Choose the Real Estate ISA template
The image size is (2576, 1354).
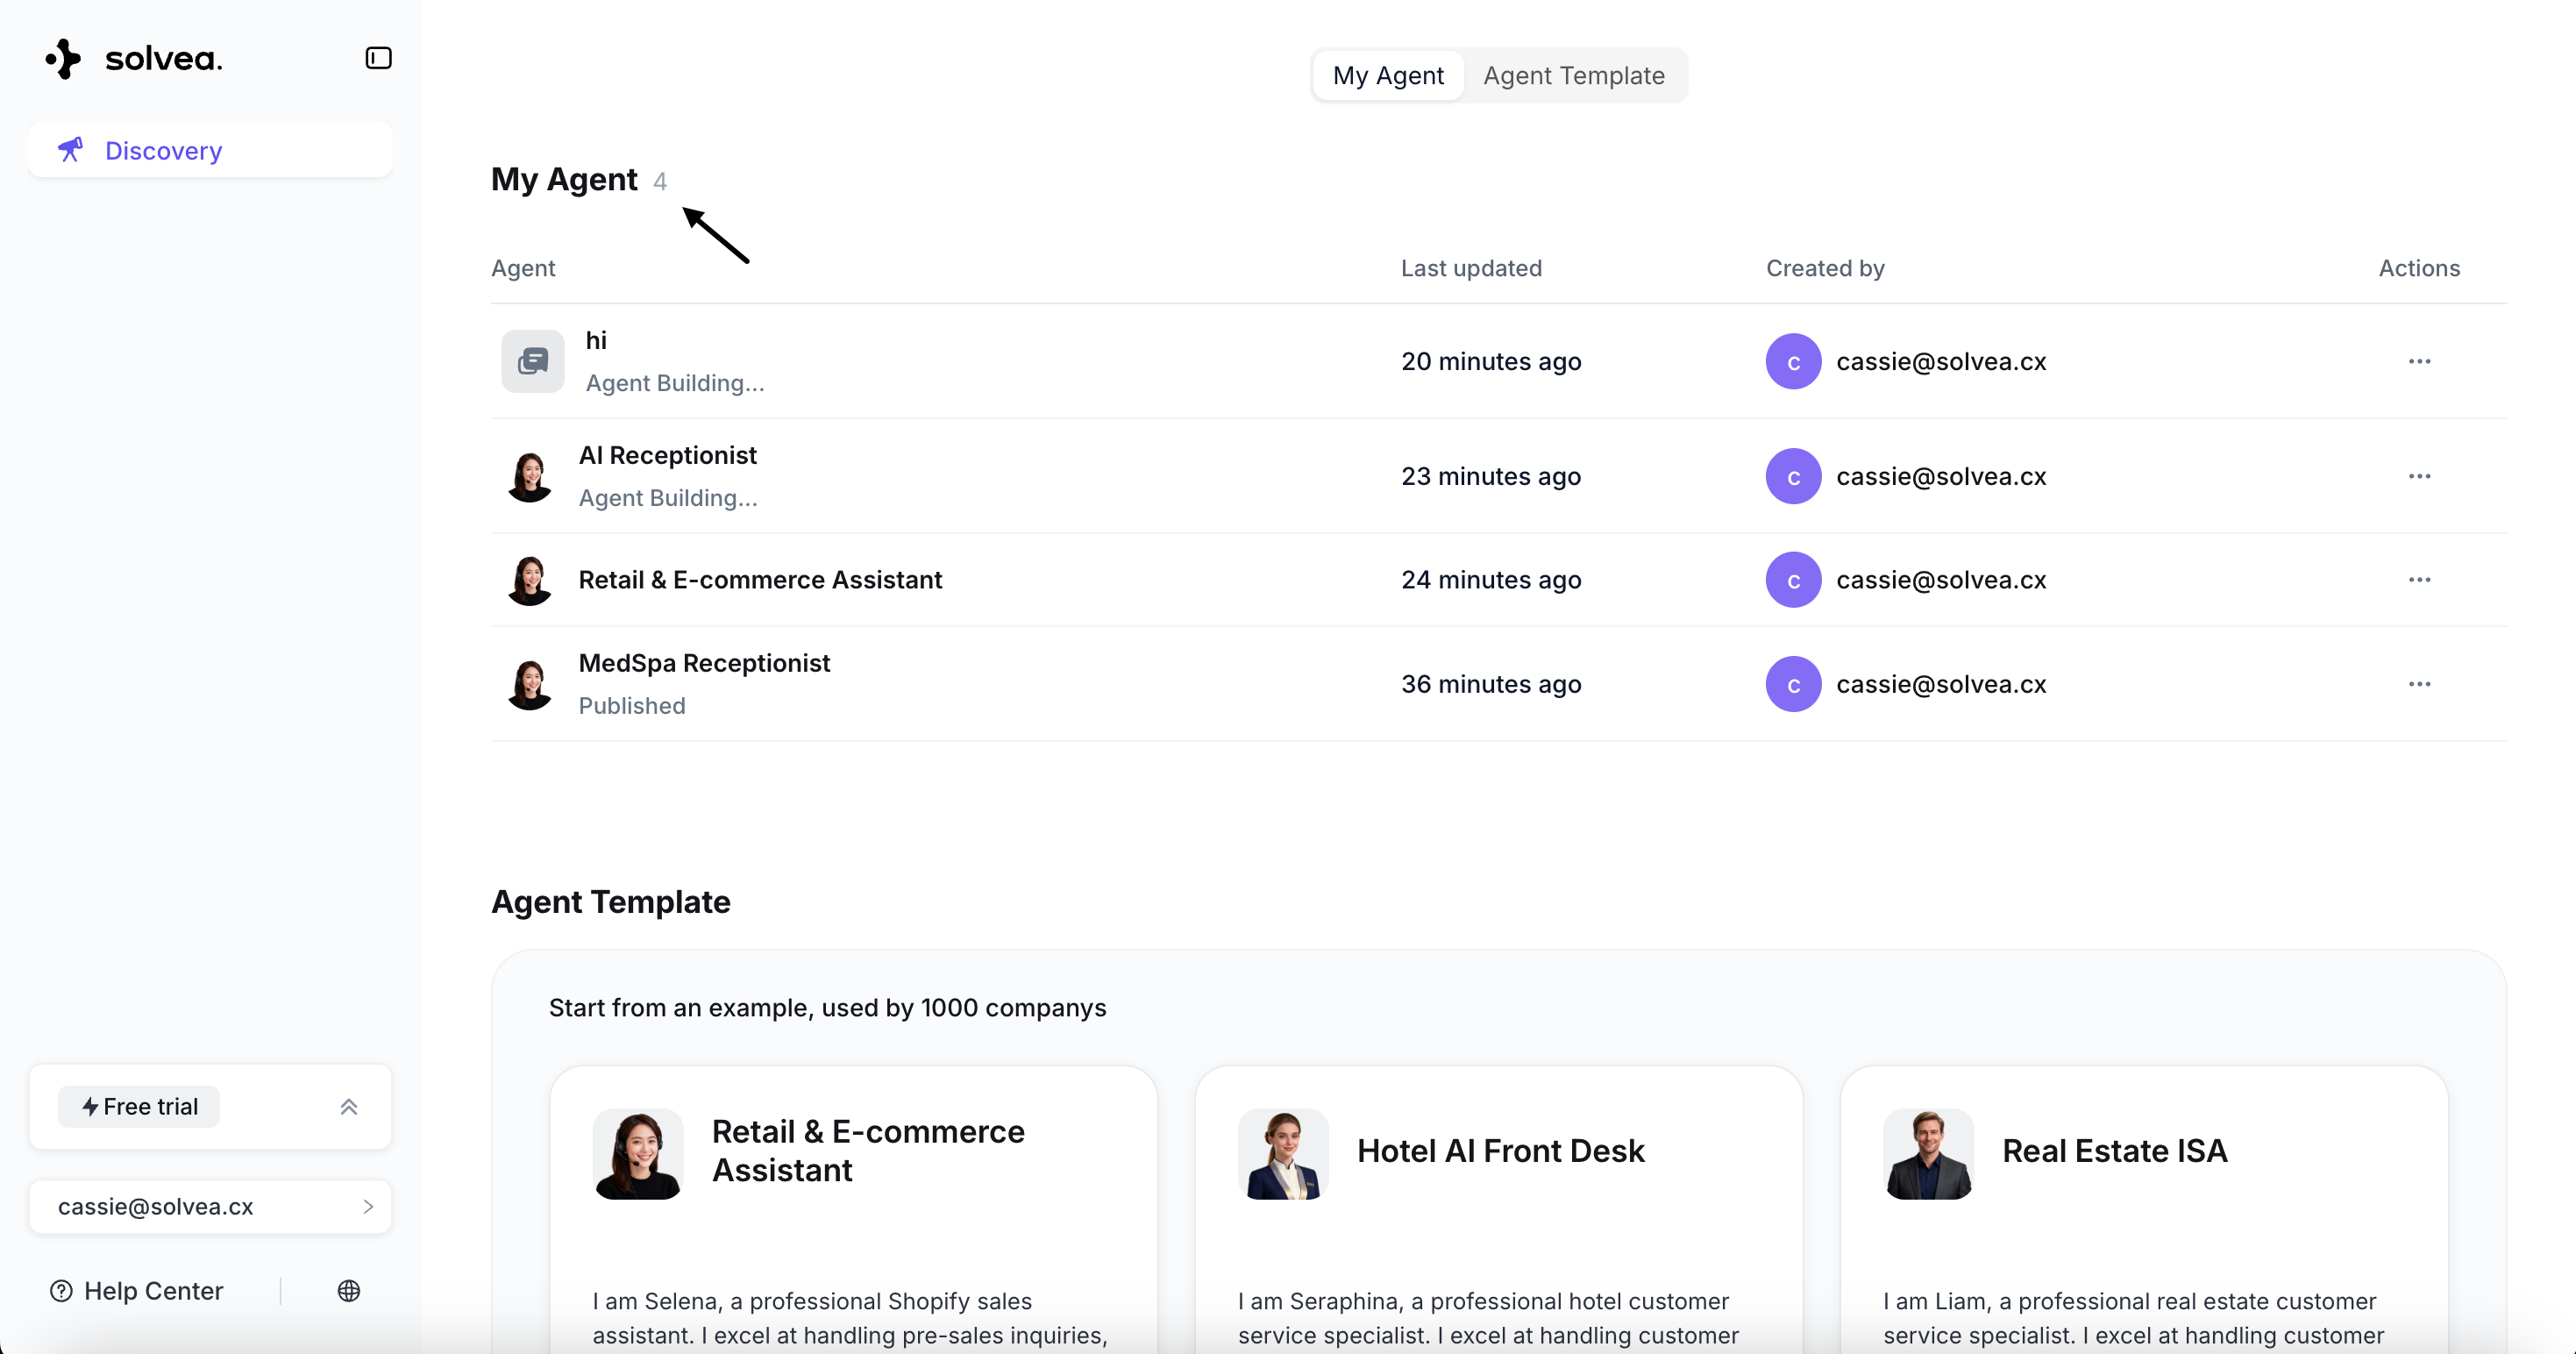[2114, 1150]
